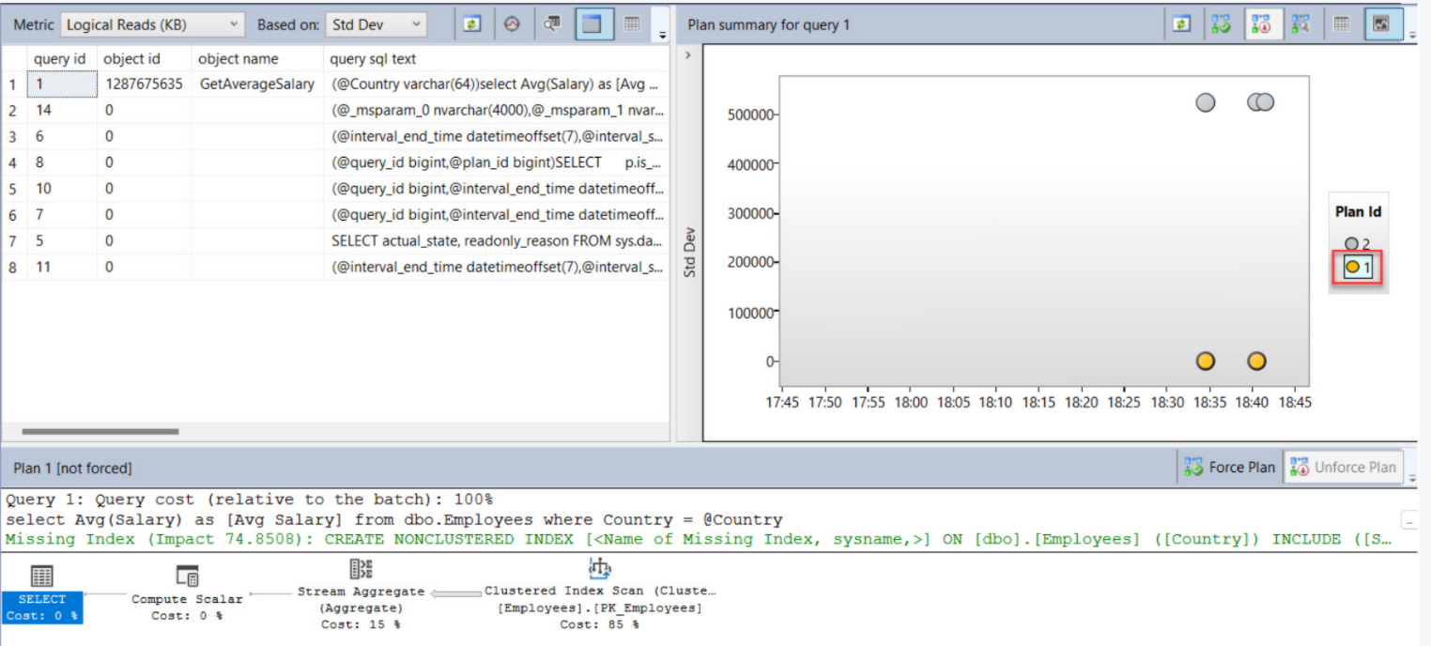Click row header number 1 in grid
The image size is (1431, 646).
13,84
